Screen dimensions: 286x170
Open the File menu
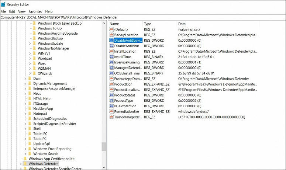coord(3,11)
